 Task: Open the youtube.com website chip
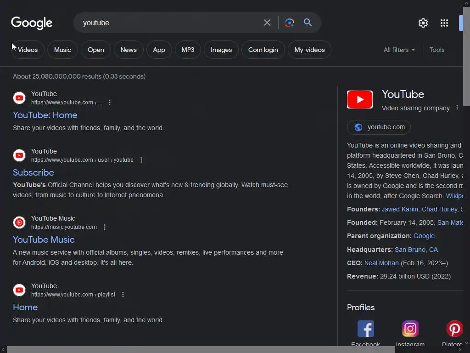point(379,127)
